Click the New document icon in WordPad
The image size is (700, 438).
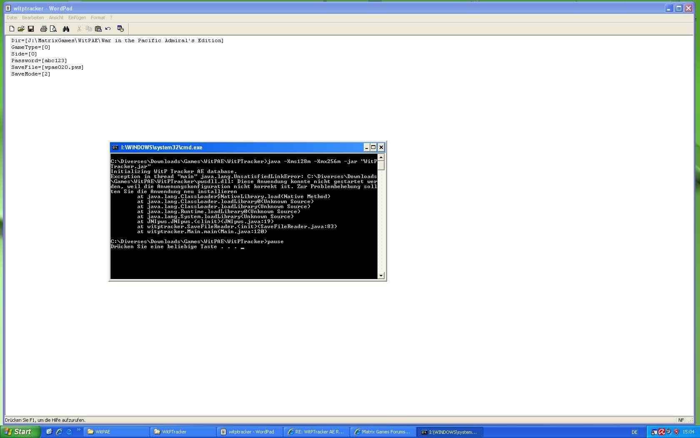pos(12,29)
